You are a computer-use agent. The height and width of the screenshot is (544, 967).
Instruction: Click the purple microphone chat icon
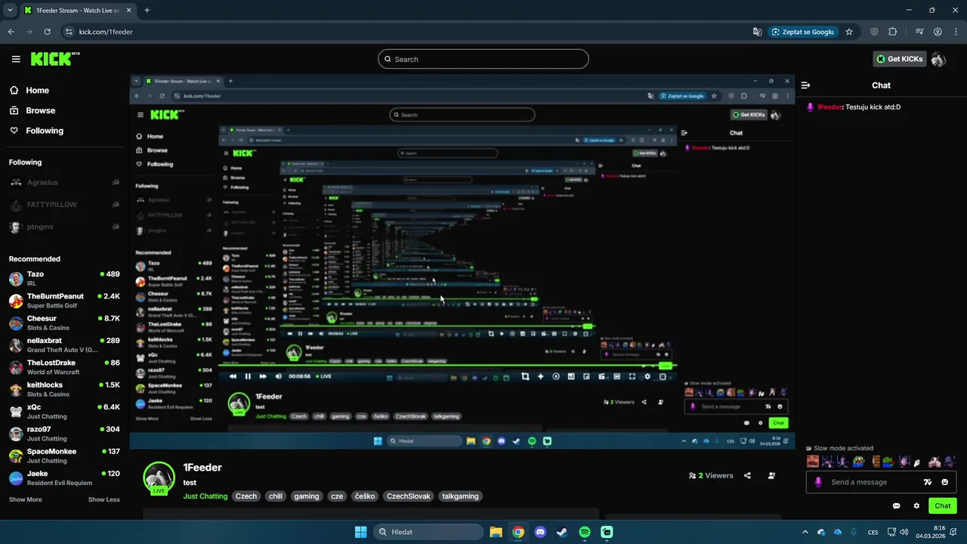818,482
